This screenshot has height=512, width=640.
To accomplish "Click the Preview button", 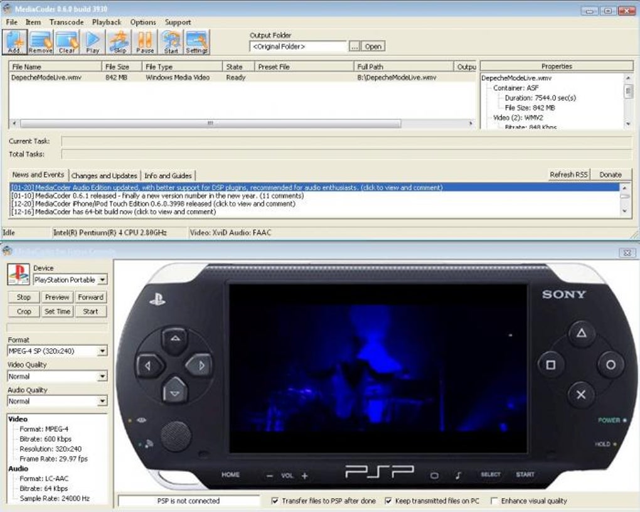I will coord(57,297).
